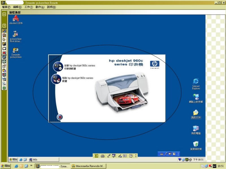226x169 pixels.
Task: Click the hp invent logo
Action: [x=155, y=65]
